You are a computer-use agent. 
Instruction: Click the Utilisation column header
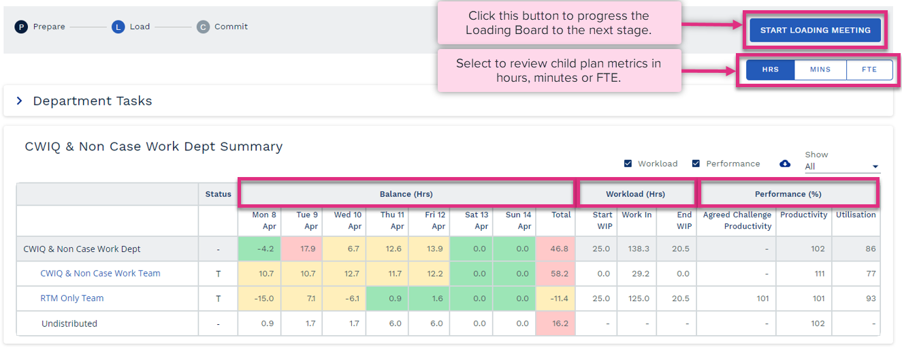(x=855, y=221)
